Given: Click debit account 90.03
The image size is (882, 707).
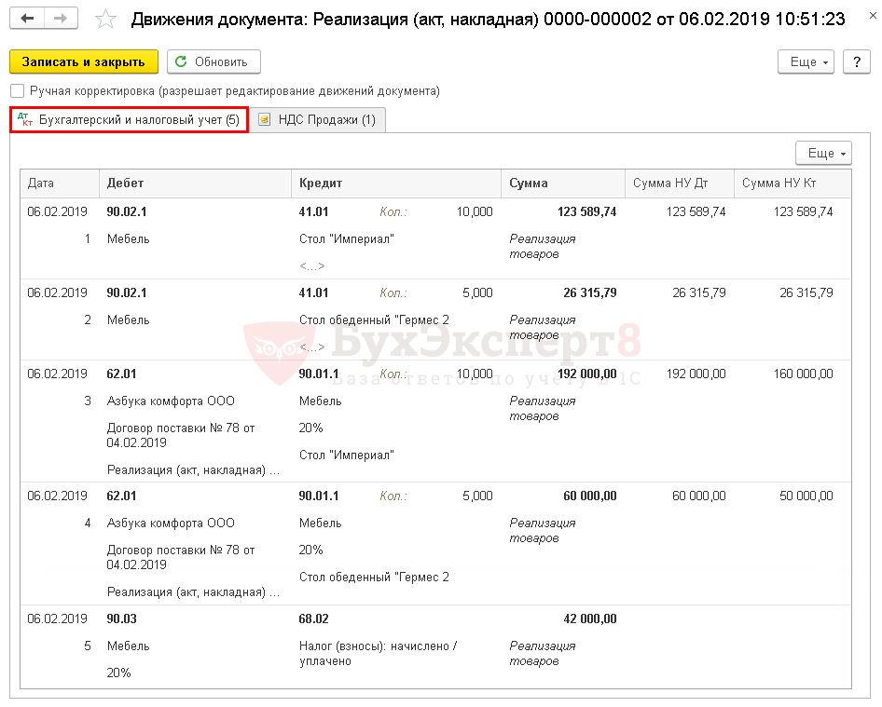Looking at the screenshot, I should (x=121, y=619).
